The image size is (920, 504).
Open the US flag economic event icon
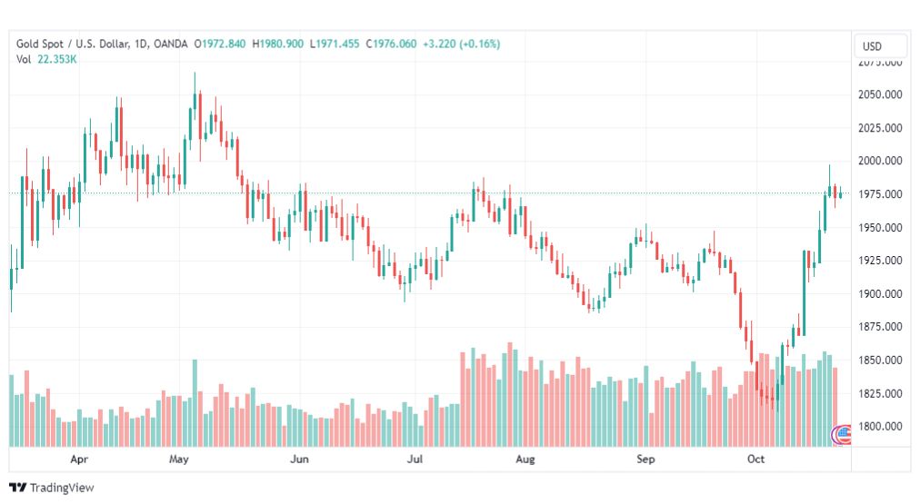[x=842, y=434]
